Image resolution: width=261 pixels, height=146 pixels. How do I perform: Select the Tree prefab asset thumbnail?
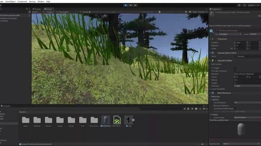click(x=128, y=120)
